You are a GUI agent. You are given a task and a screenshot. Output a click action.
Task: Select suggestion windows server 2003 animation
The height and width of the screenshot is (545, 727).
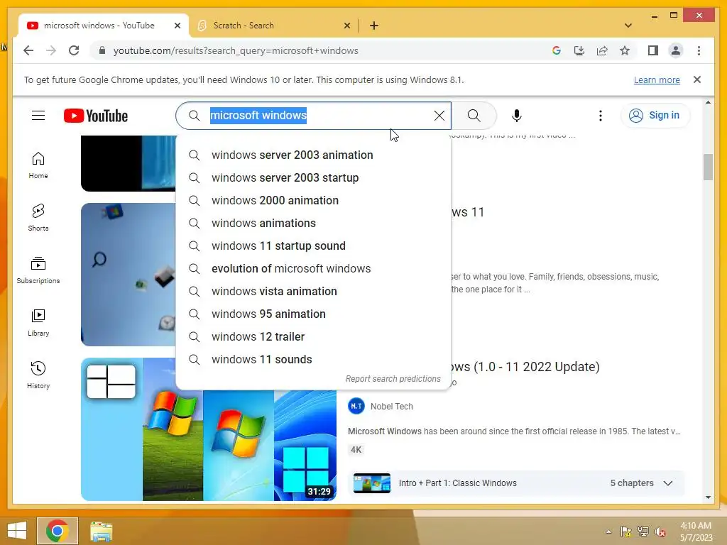[x=313, y=155]
